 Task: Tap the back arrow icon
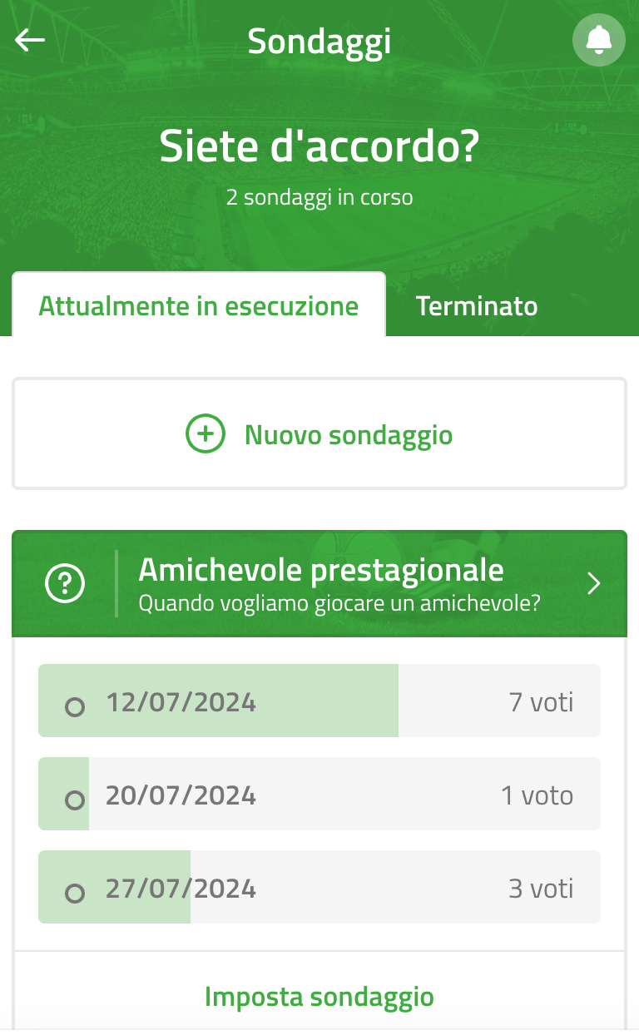(x=30, y=40)
